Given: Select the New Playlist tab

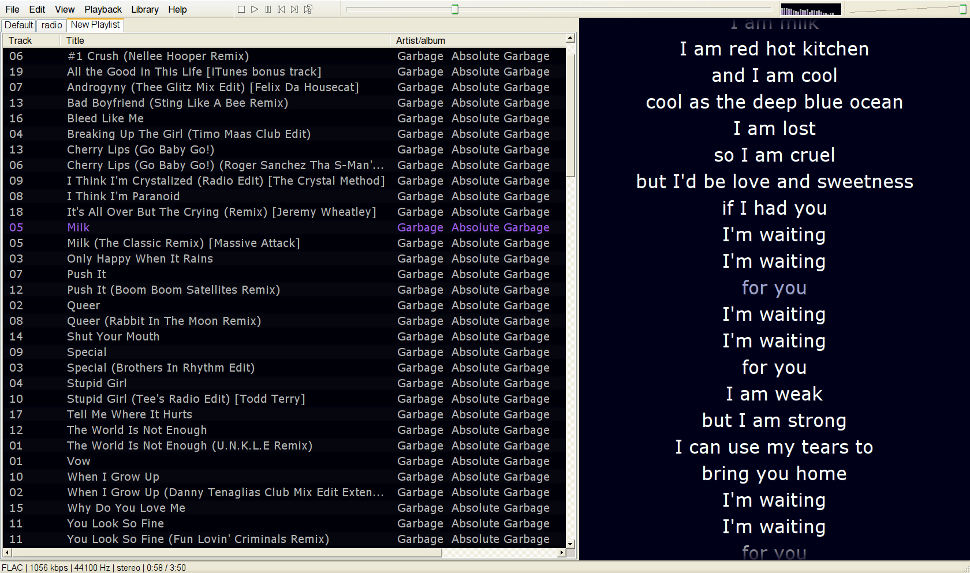Looking at the screenshot, I should pyautogui.click(x=95, y=25).
